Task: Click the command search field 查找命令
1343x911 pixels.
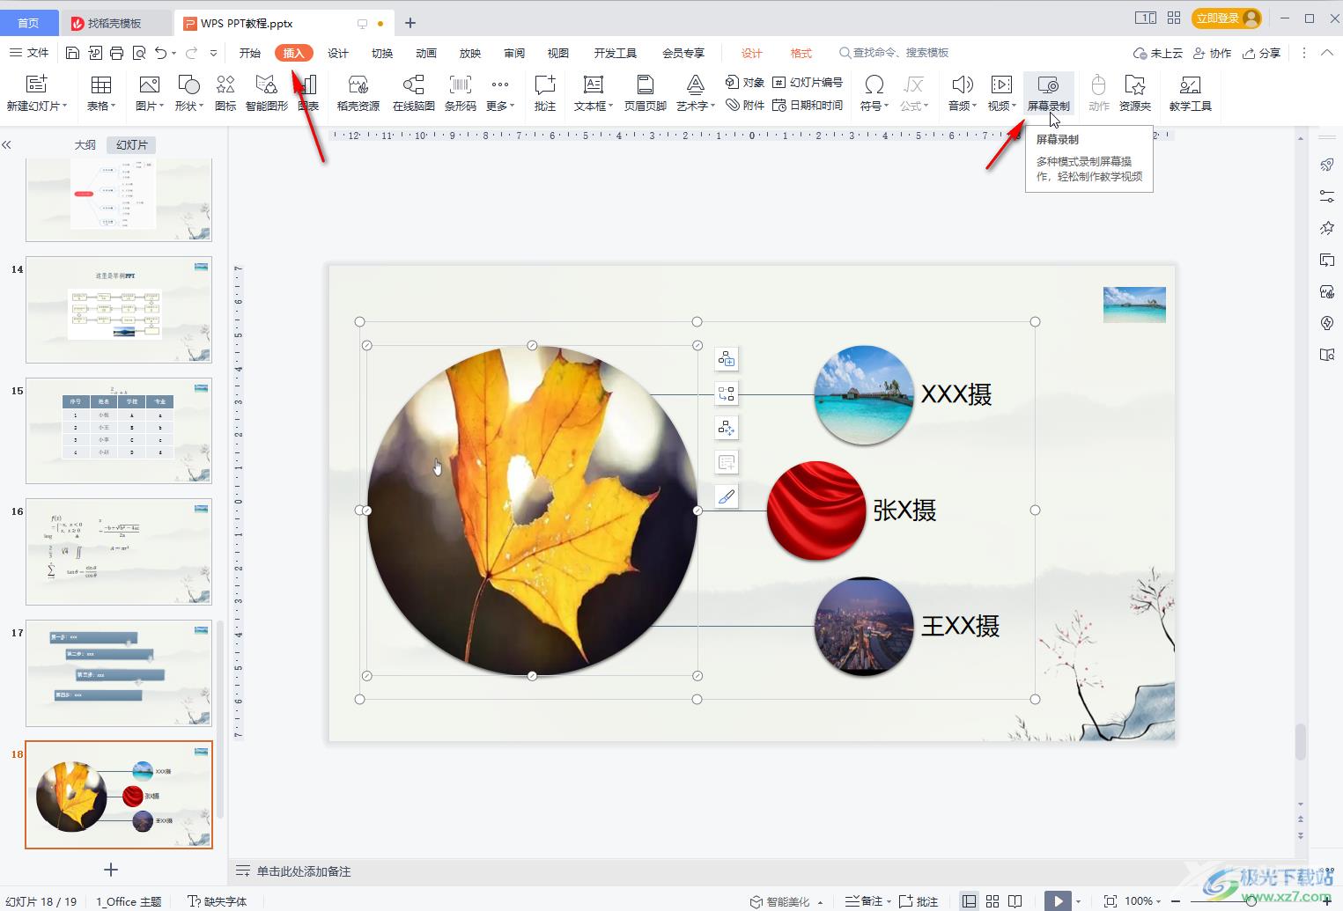Action: click(894, 53)
